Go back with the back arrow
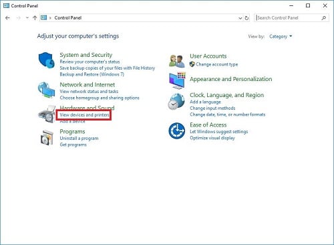Image resolution: width=334 pixels, height=245 pixels. click(8, 18)
